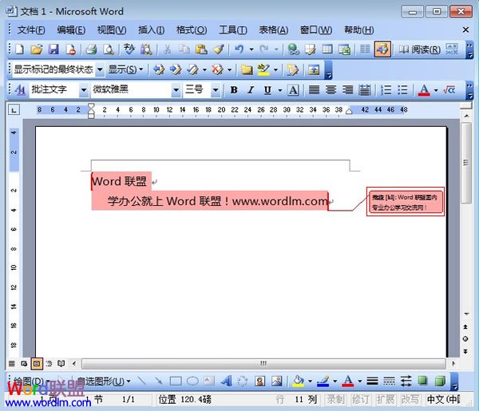Insert table icon in standard toolbar
Image resolution: width=479 pixels, height=411 pixels.
coord(327,49)
